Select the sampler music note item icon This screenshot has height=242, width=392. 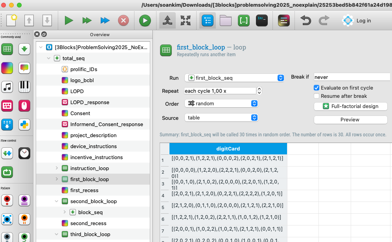pos(7,86)
